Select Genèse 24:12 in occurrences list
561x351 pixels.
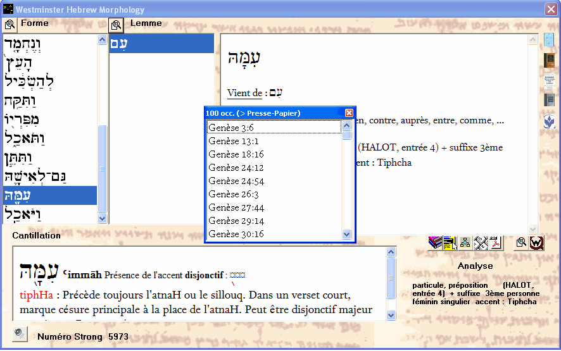coord(274,168)
